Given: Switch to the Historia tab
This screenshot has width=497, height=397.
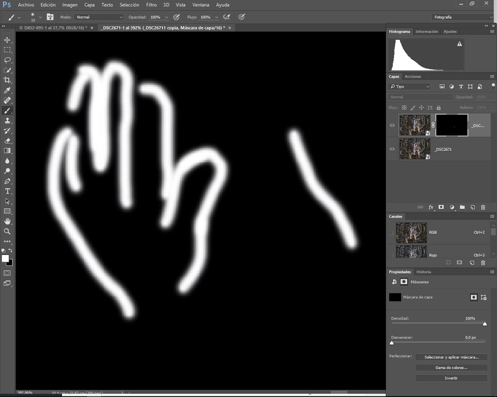Looking at the screenshot, I should tap(423, 272).
